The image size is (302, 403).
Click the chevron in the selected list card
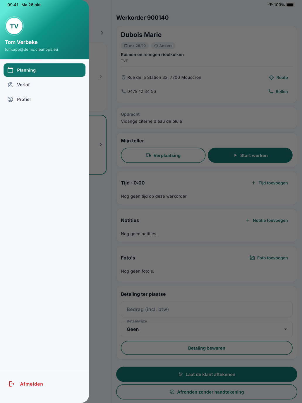coord(101,145)
